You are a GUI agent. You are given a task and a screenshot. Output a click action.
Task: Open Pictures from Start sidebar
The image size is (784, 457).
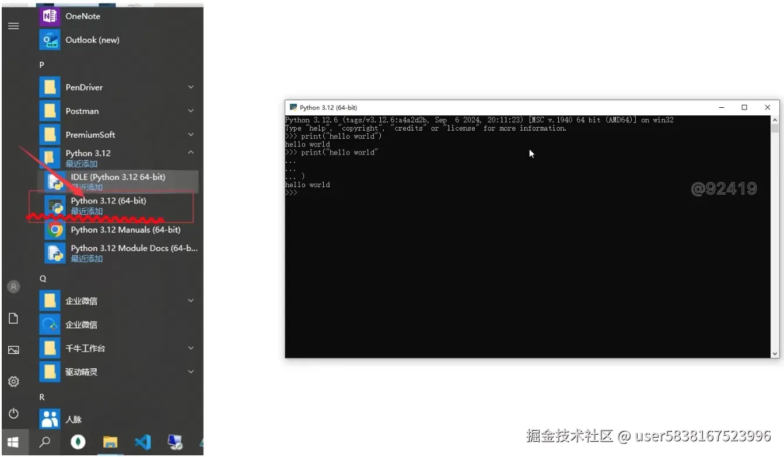coord(13,350)
